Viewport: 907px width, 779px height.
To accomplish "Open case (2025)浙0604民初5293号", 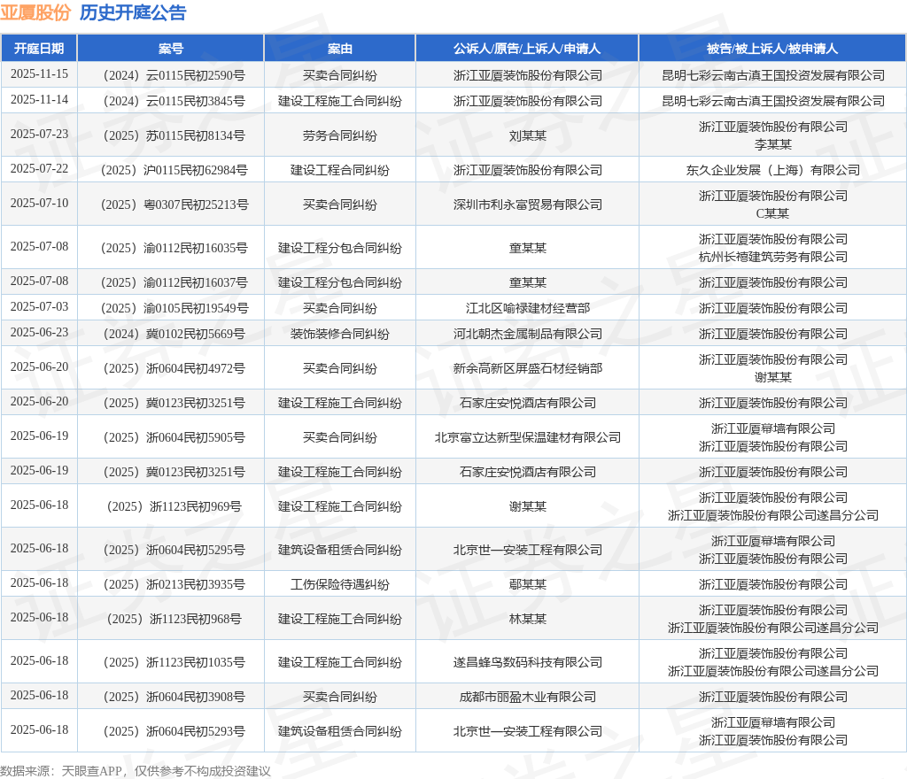I will click(171, 731).
